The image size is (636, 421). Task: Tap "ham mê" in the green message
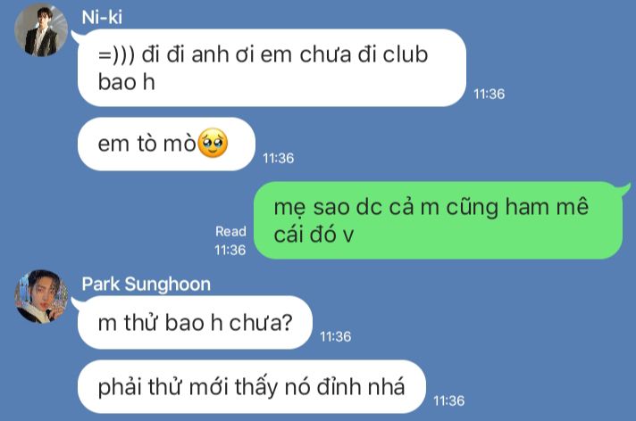[x=547, y=207]
